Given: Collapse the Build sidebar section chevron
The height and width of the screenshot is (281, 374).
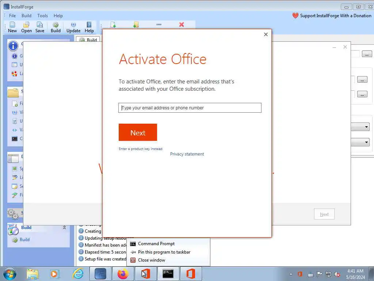Looking at the screenshot, I should [x=64, y=228].
